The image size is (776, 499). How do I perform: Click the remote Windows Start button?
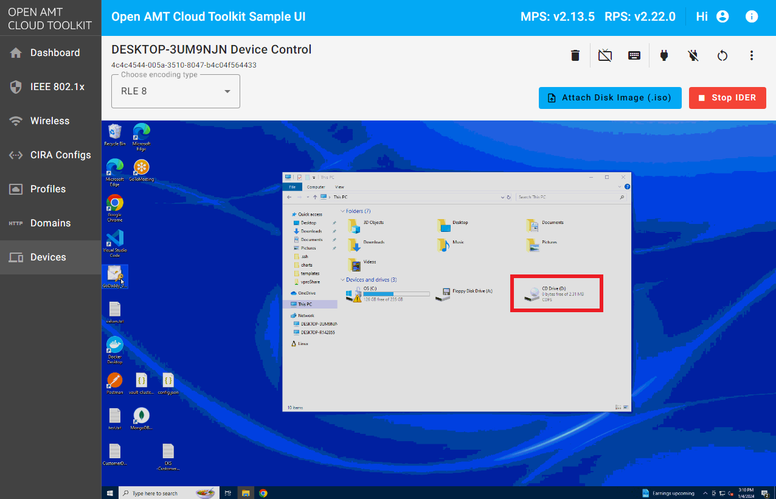click(x=110, y=493)
